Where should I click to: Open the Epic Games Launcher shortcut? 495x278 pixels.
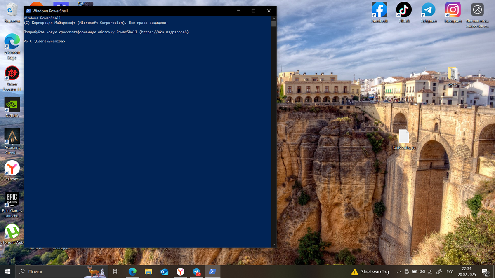12,205
